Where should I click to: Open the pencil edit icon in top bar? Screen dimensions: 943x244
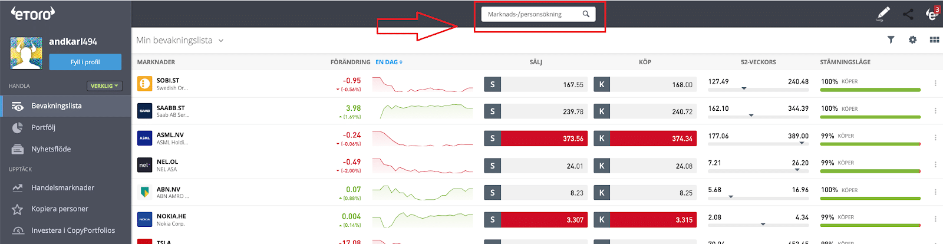[x=883, y=14]
